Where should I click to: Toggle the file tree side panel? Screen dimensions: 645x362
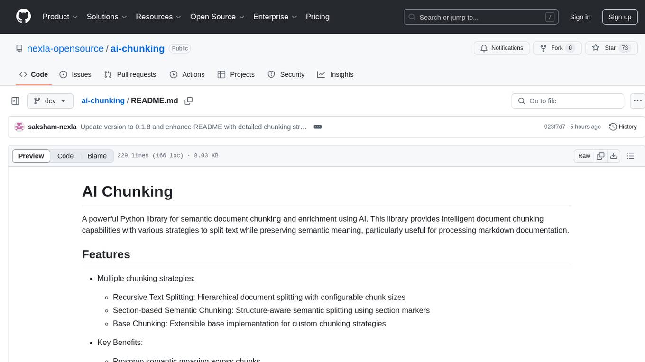click(16, 101)
